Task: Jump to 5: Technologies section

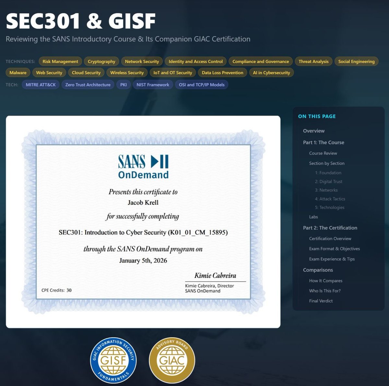Action: coord(330,207)
